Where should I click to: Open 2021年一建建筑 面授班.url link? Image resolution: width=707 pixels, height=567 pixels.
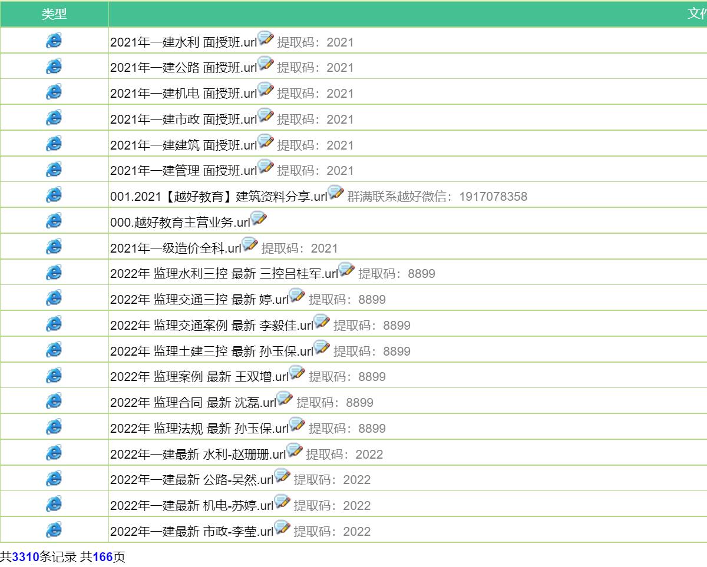(183, 145)
